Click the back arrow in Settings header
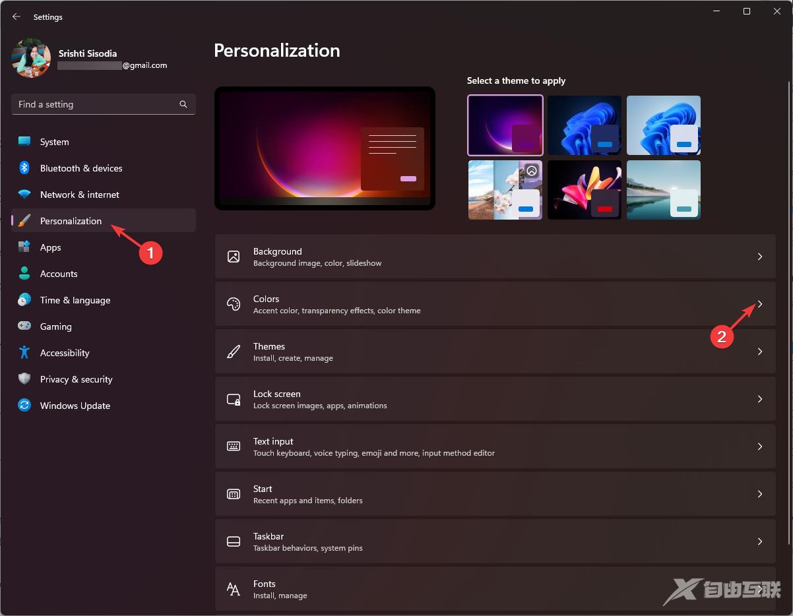This screenshot has height=616, width=793. (x=16, y=16)
